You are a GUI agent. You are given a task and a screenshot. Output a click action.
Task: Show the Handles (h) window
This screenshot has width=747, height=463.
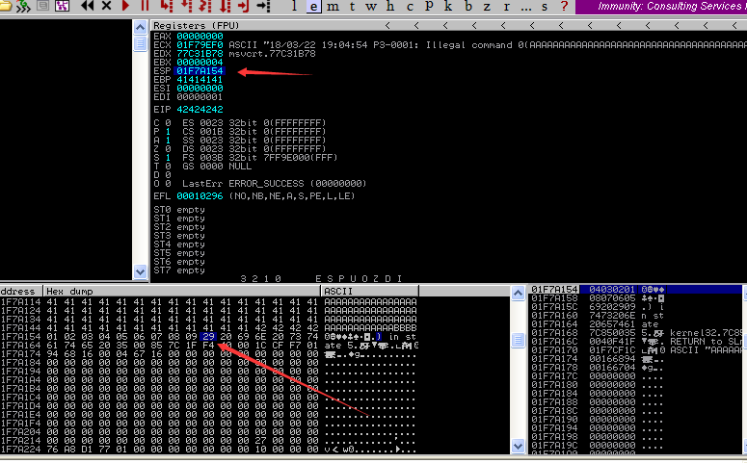[390, 6]
